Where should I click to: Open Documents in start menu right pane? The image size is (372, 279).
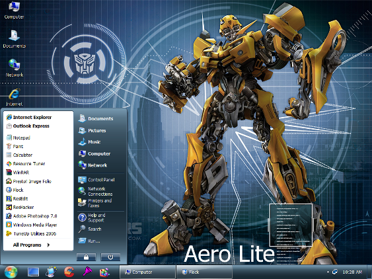(x=96, y=118)
